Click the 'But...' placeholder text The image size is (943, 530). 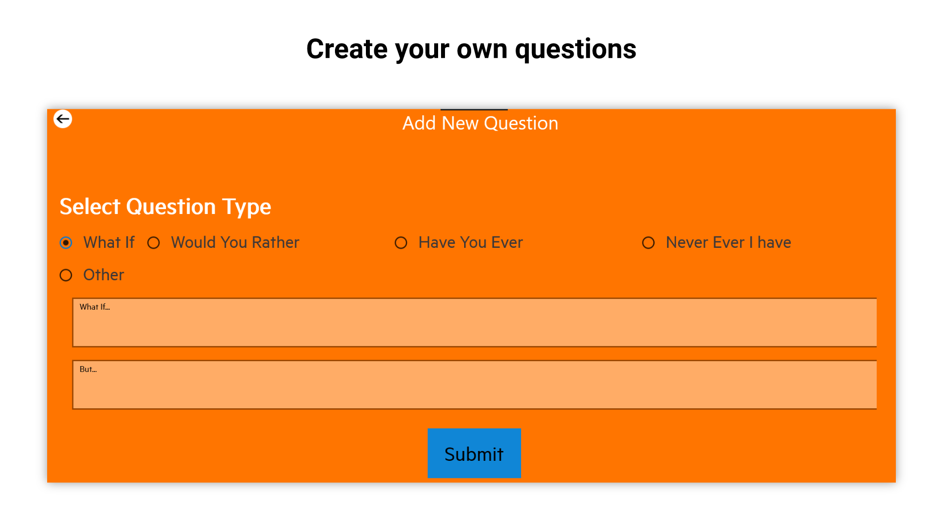click(88, 370)
